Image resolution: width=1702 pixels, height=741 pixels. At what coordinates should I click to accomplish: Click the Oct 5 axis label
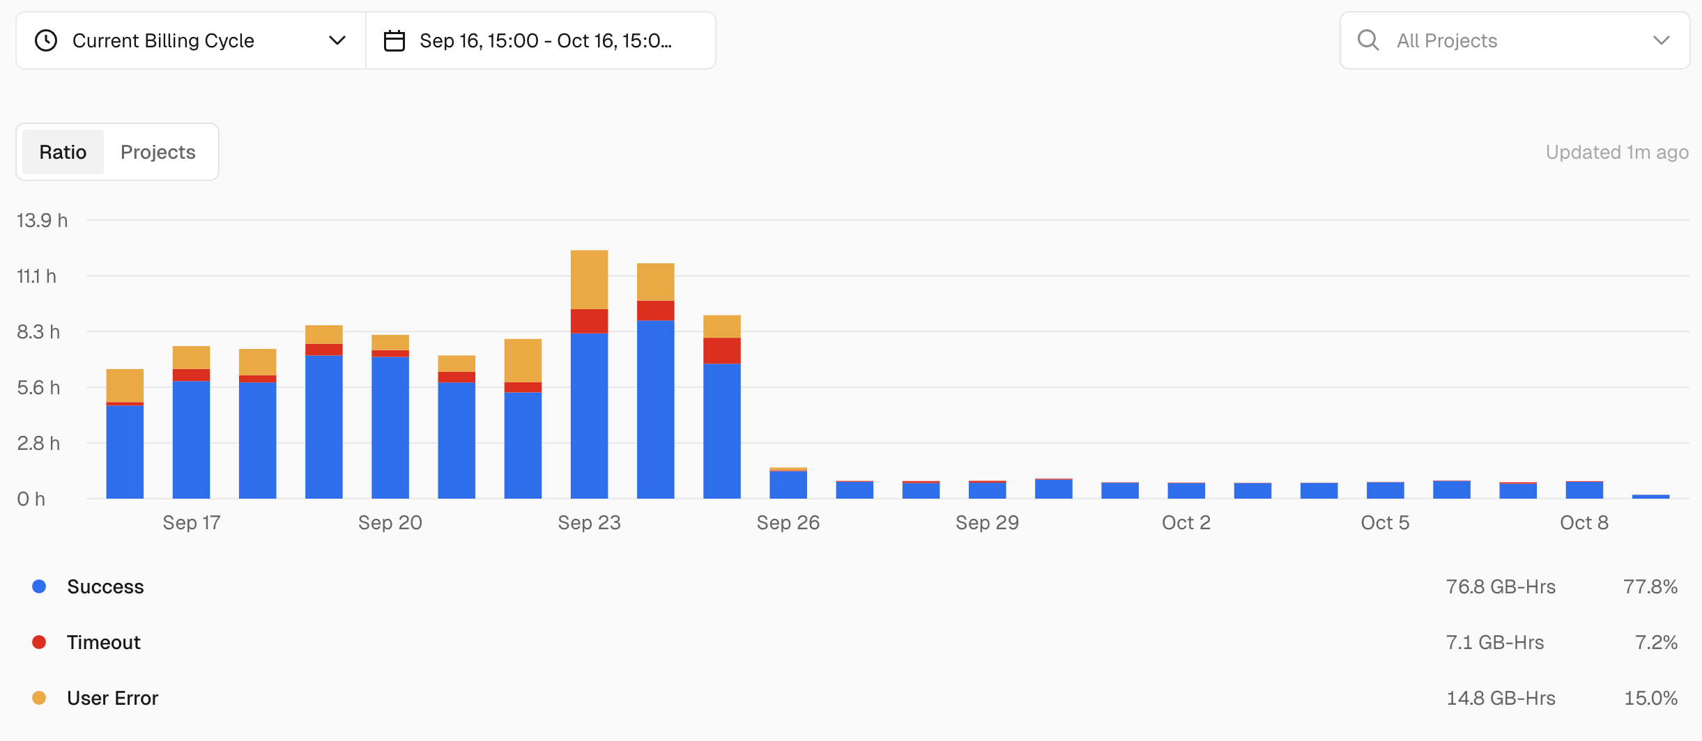(x=1385, y=522)
